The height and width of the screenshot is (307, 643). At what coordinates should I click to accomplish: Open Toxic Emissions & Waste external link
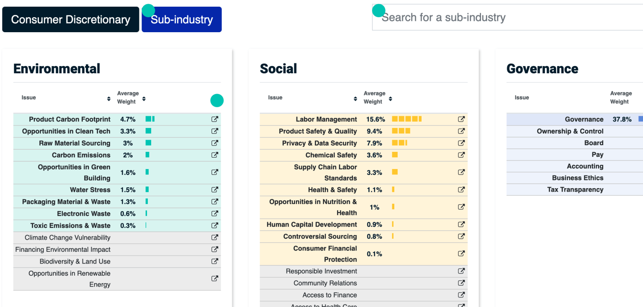(214, 225)
